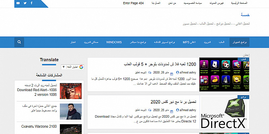Viewport: 269px width, 134px height.
Task: Select the العاب navbar tab
Action: point(222,42)
